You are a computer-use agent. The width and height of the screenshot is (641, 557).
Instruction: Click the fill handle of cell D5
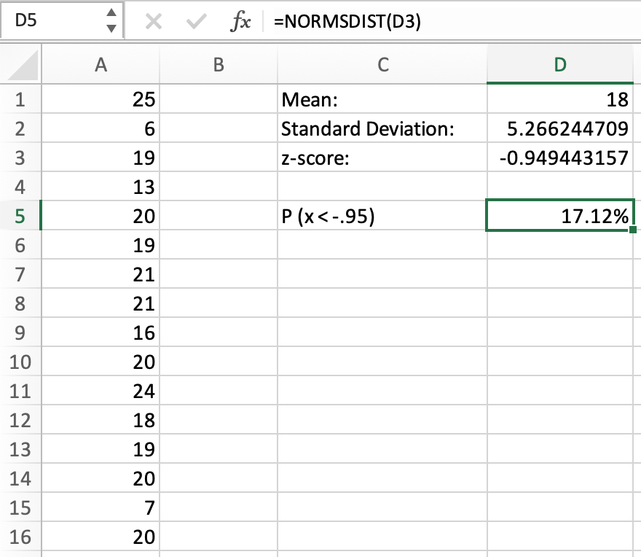pos(632,230)
